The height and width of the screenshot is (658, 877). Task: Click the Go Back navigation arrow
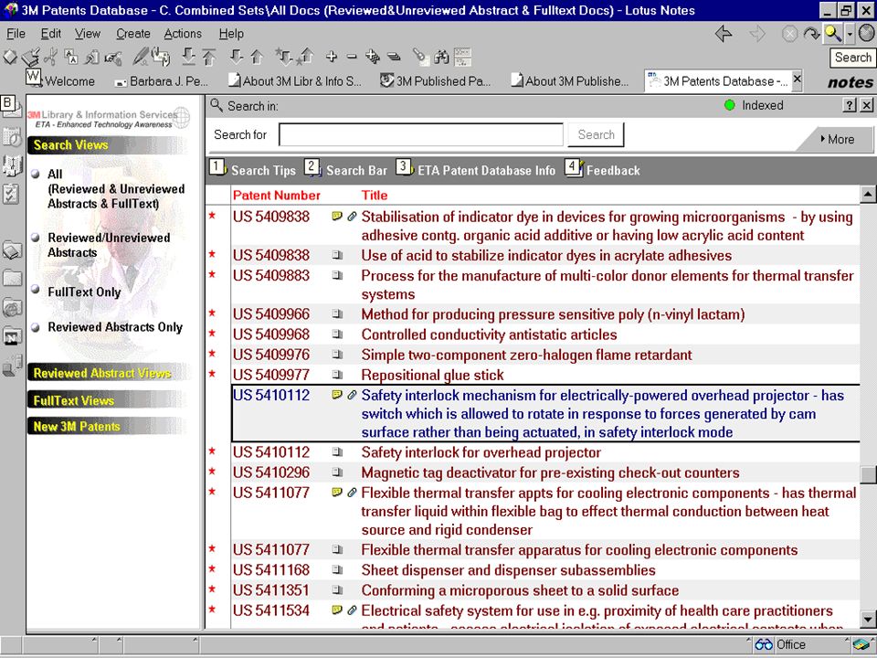tap(724, 34)
